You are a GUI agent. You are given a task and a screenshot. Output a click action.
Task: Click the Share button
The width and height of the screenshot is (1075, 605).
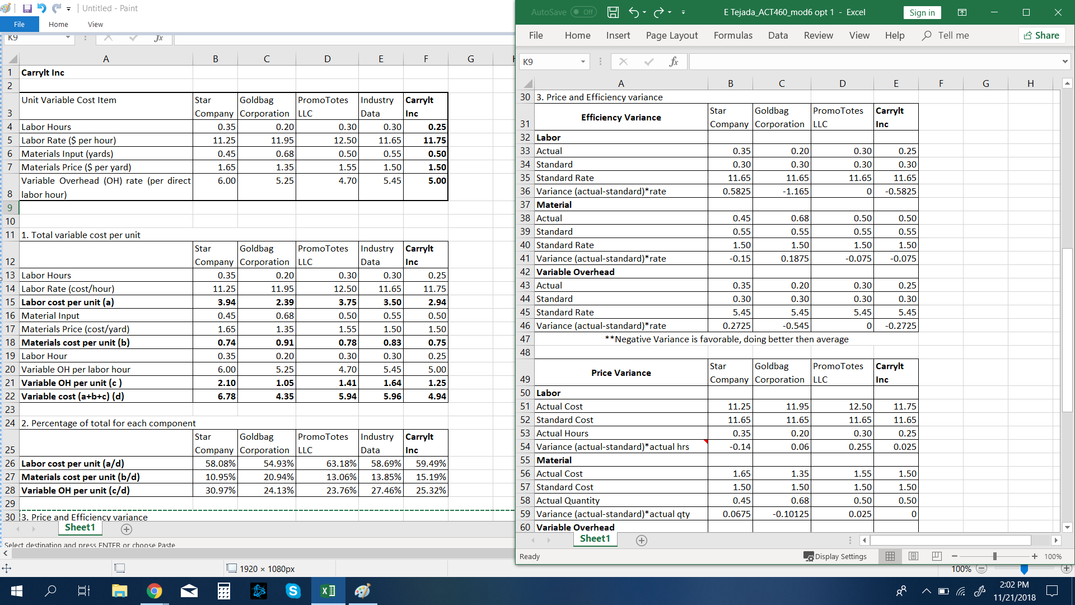[x=1042, y=35]
